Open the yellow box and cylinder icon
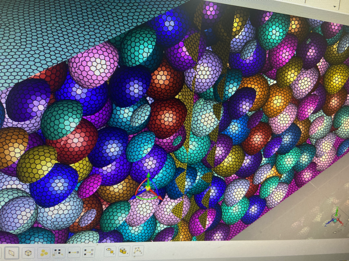The width and height of the screenshot is (349, 261). [x=124, y=251]
